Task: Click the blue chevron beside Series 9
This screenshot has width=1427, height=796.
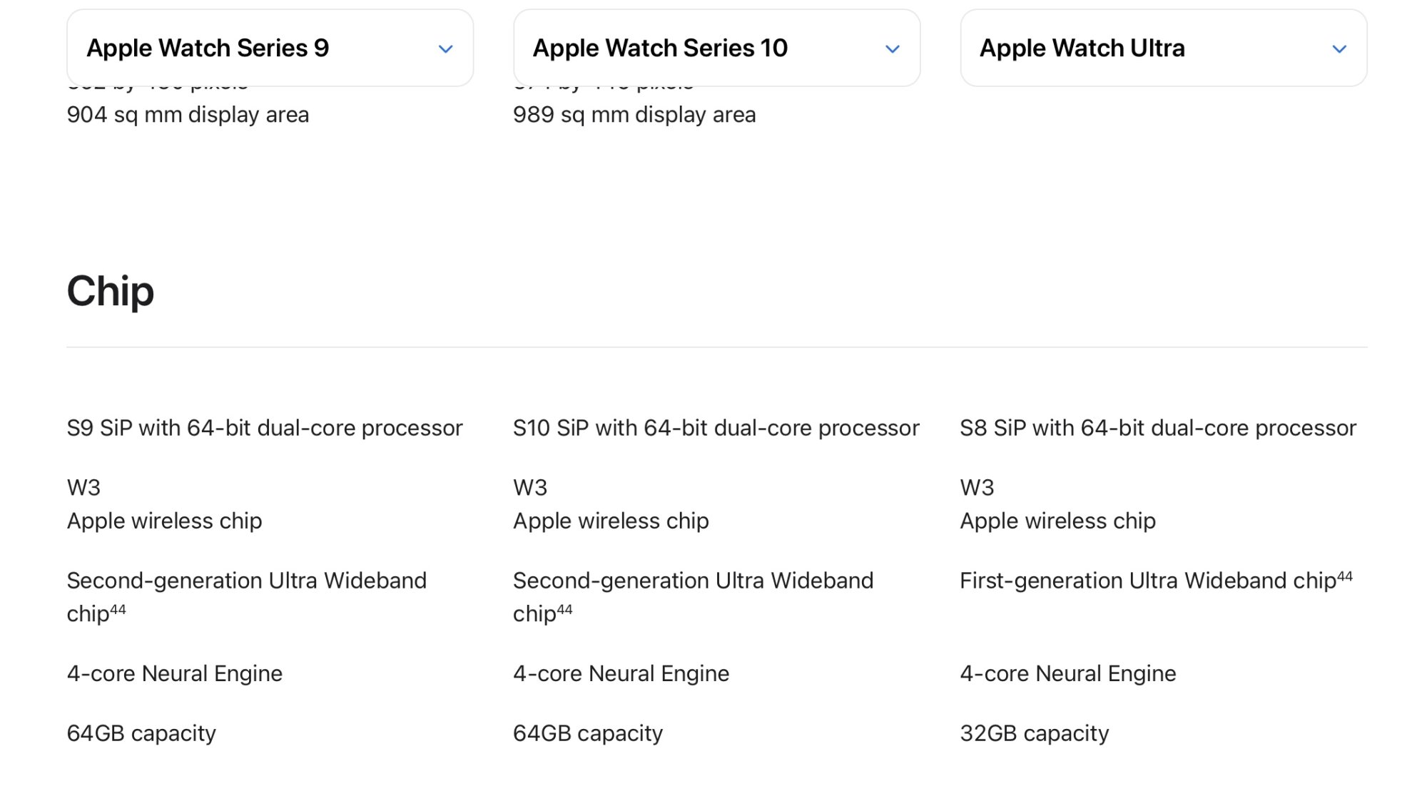Action: tap(446, 49)
